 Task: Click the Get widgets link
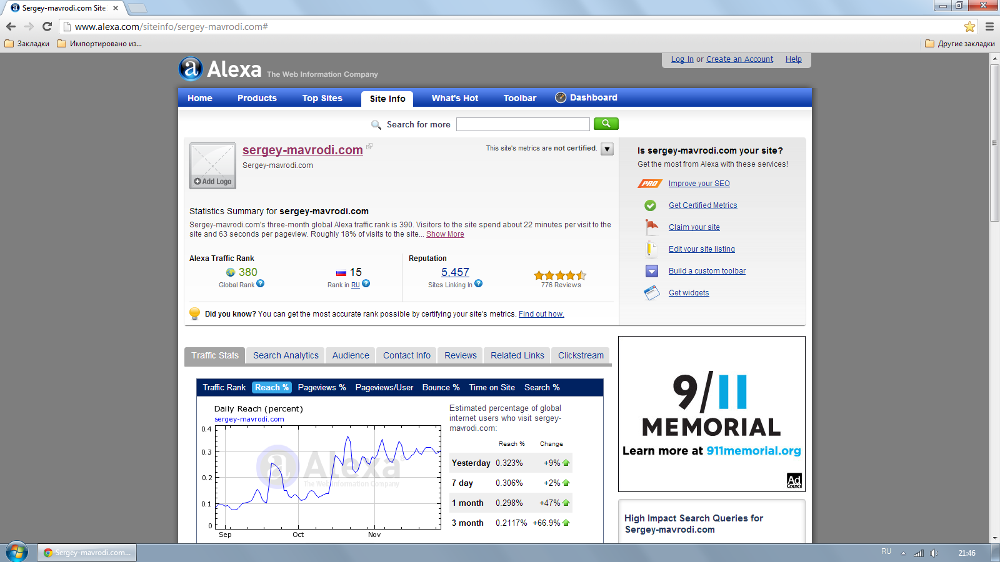(x=689, y=293)
